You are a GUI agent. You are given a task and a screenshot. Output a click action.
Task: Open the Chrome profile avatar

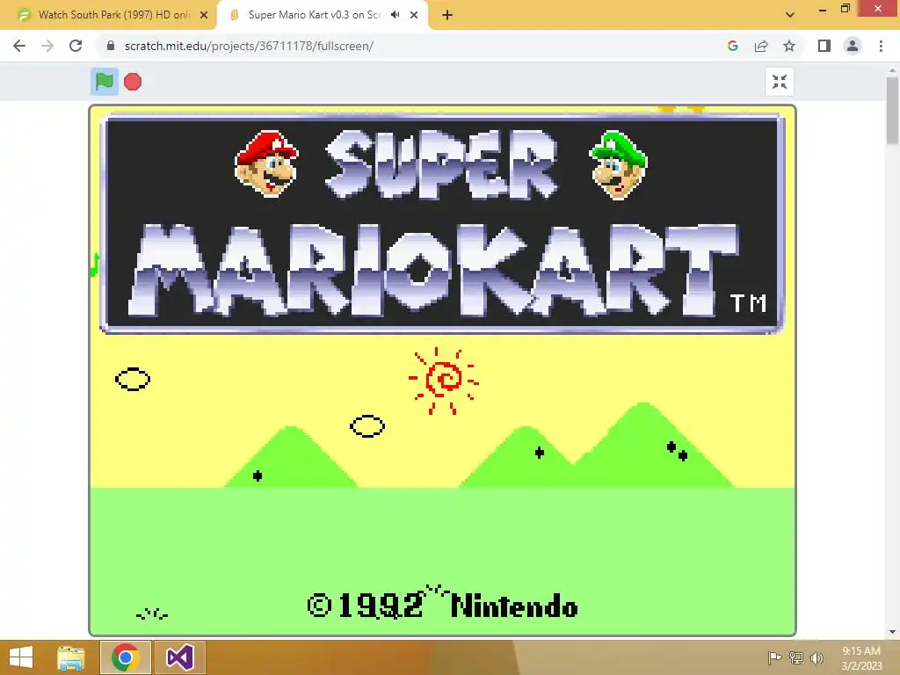coord(853,46)
